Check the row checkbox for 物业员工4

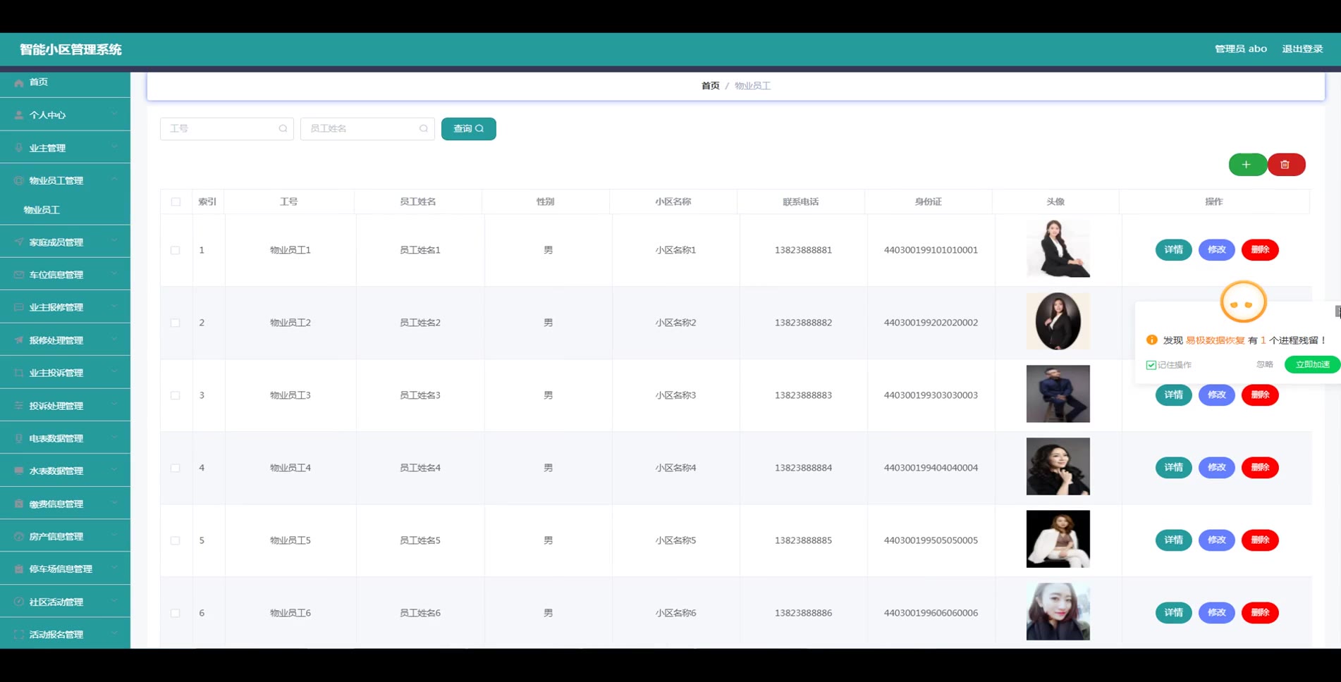[x=175, y=468]
